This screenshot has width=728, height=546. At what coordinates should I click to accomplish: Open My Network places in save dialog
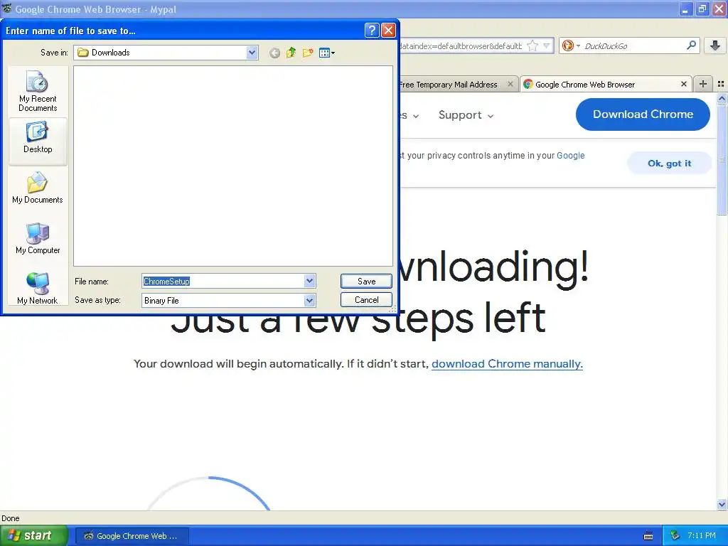point(38,289)
